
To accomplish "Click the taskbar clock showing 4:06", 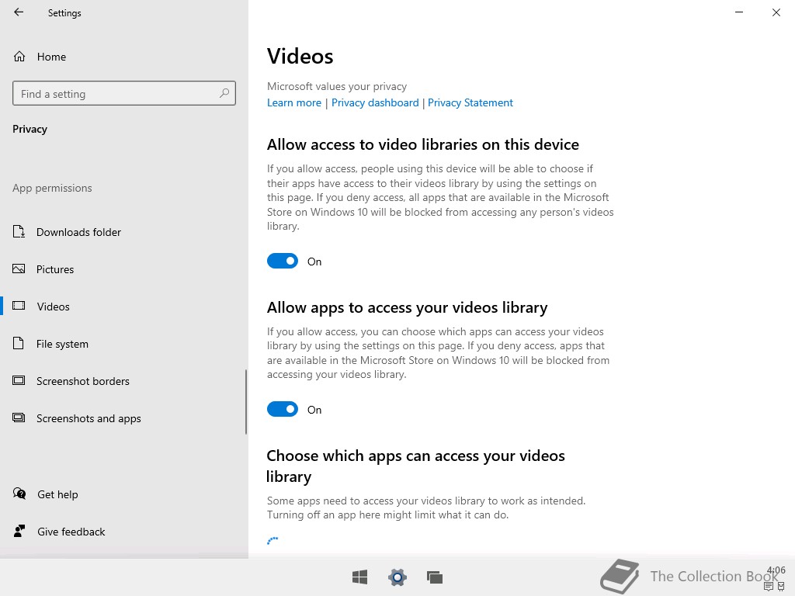I will pos(776,570).
